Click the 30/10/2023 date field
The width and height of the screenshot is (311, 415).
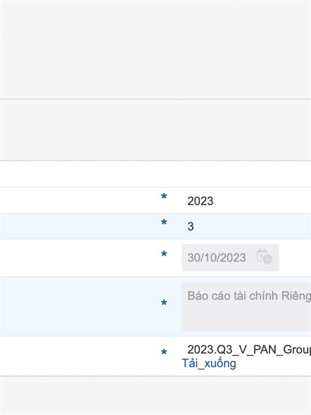pyautogui.click(x=230, y=257)
